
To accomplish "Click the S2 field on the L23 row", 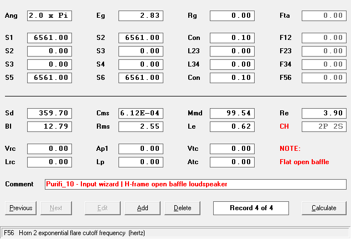I will tap(49, 51).
